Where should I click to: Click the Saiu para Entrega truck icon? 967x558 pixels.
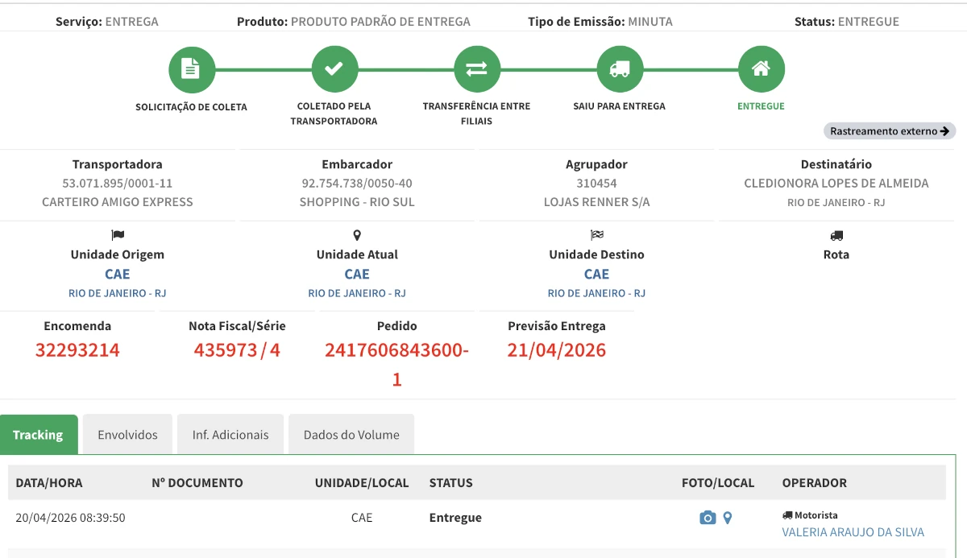pos(620,69)
